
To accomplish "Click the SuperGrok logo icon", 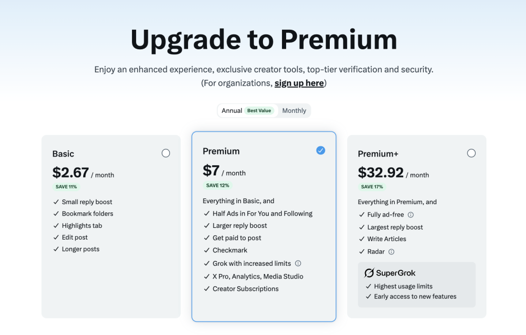I will point(369,273).
